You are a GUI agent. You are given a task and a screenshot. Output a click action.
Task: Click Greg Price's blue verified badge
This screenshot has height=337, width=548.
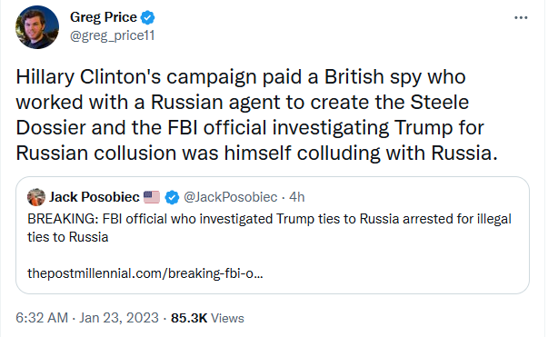(x=147, y=17)
